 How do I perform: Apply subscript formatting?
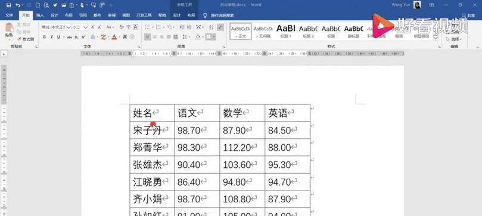click(x=77, y=37)
